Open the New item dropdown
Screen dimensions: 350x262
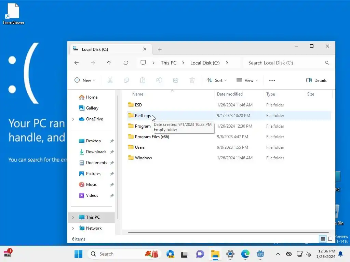pyautogui.click(x=85, y=80)
